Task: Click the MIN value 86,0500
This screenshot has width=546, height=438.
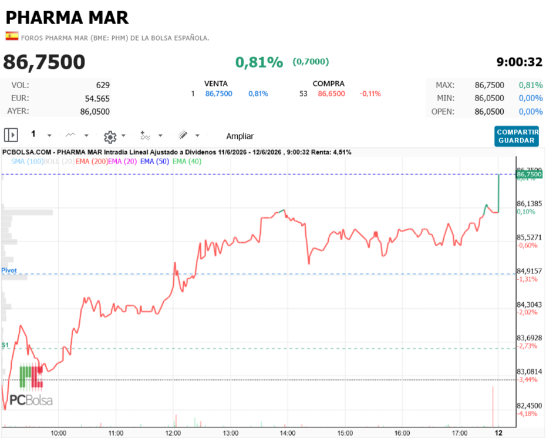Action: [489, 98]
